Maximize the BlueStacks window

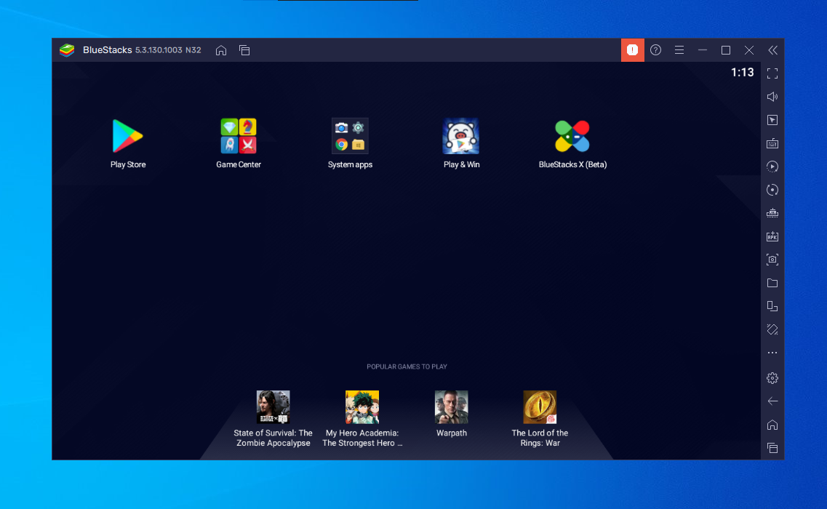[726, 50]
